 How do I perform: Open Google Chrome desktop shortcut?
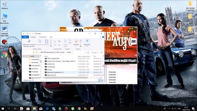pos(5,55)
